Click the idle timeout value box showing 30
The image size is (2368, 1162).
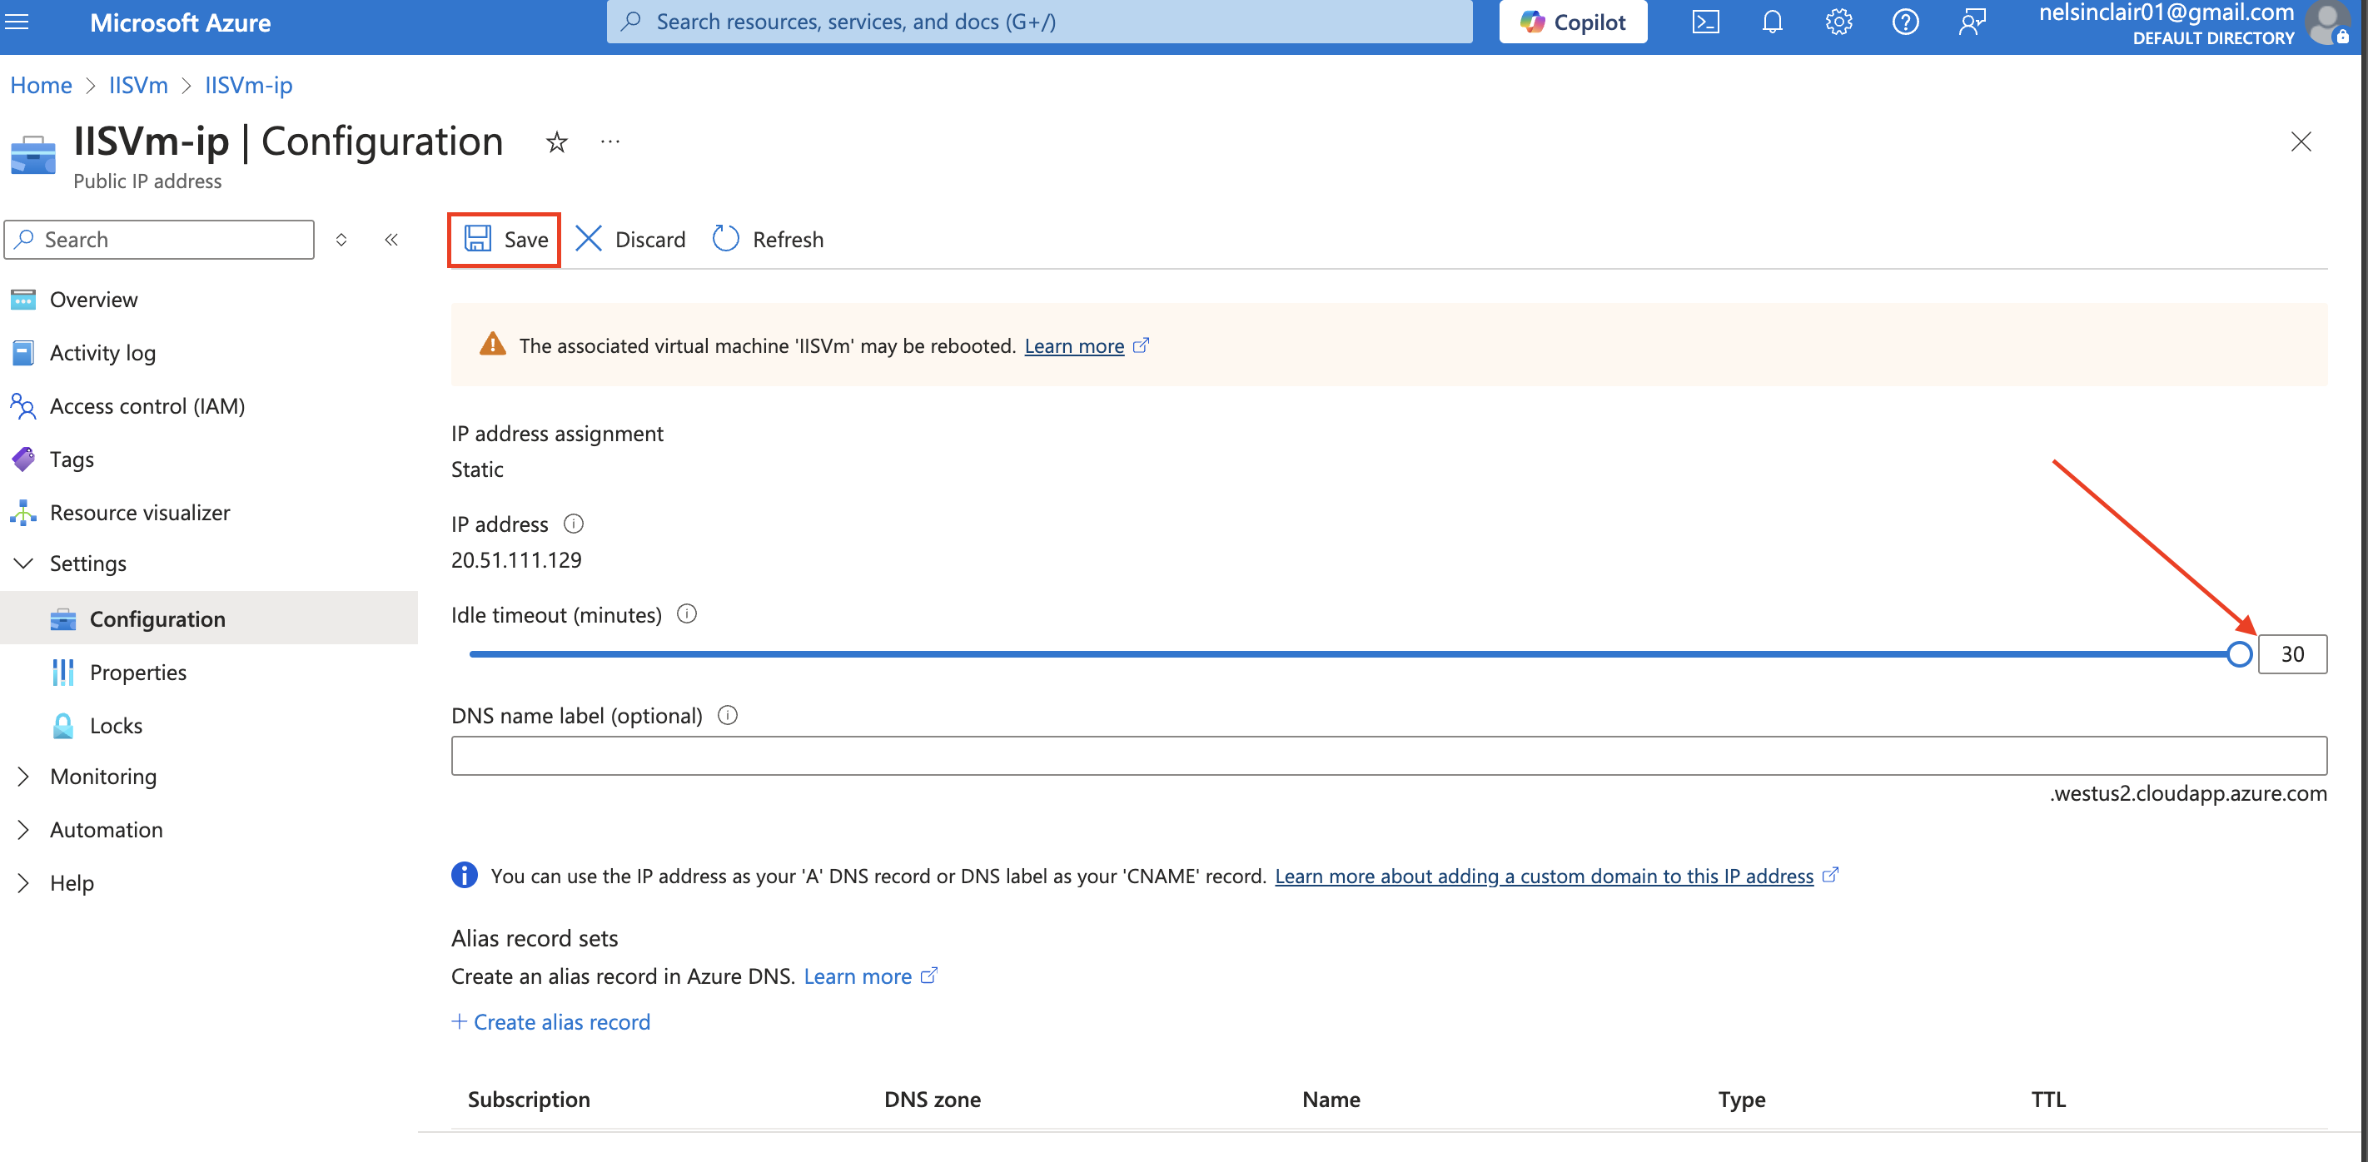(x=2291, y=653)
